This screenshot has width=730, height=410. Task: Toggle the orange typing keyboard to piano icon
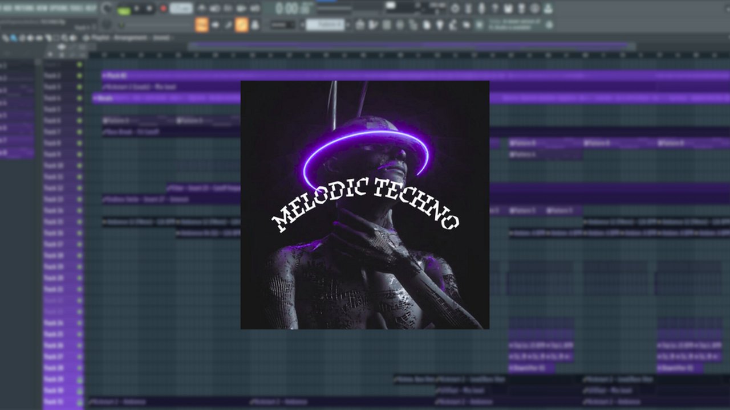pyautogui.click(x=201, y=24)
